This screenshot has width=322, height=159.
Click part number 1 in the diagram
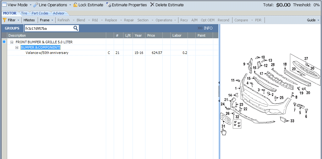tap(236, 88)
